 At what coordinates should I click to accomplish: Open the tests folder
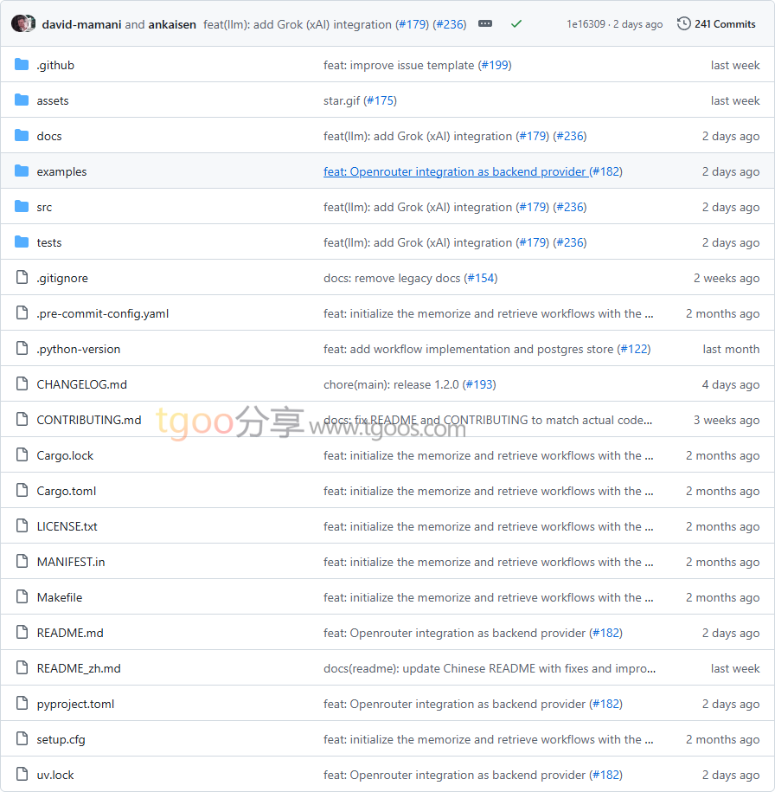(49, 242)
